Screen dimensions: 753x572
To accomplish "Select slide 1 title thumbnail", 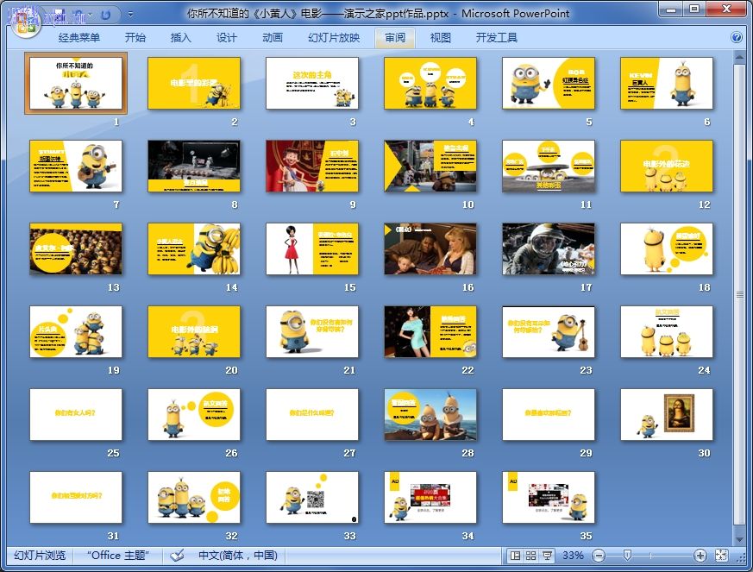I will pyautogui.click(x=76, y=84).
